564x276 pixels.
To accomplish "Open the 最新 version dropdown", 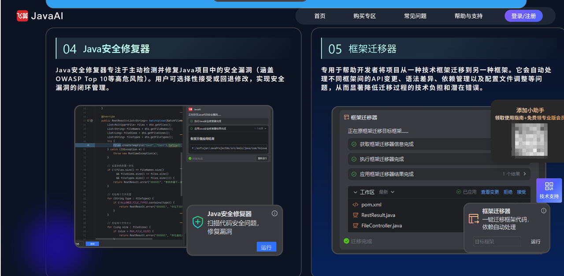I will (386, 192).
